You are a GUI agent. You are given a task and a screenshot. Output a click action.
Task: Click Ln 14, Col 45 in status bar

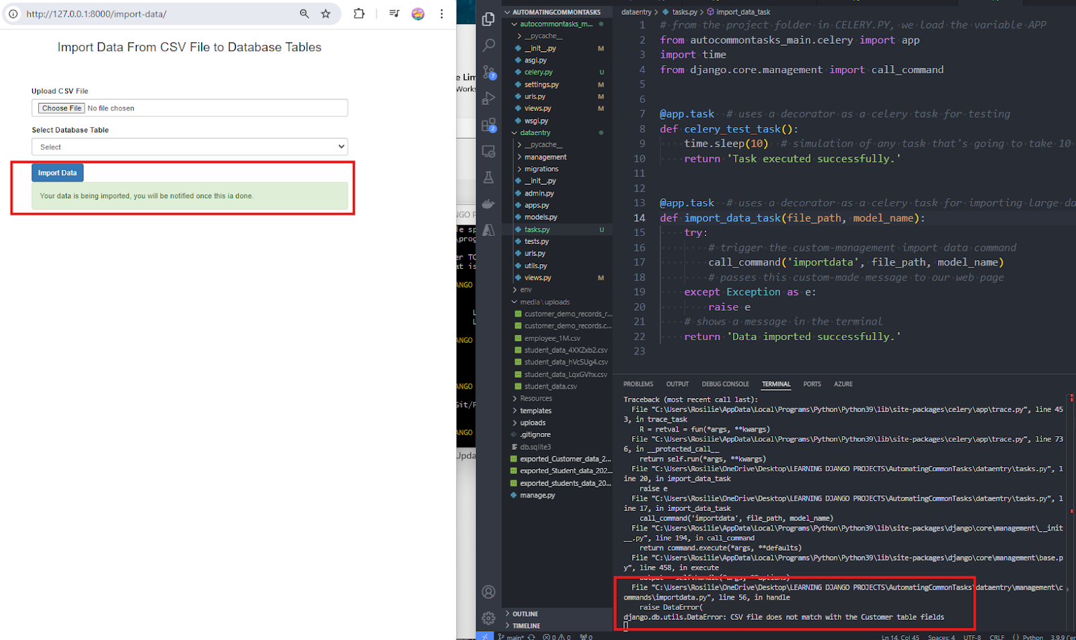900,637
